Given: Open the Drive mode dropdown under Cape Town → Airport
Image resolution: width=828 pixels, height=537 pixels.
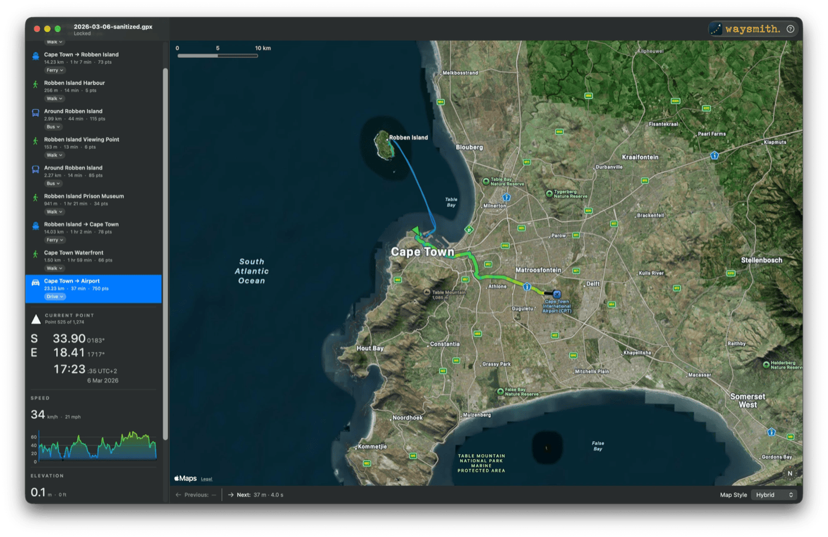Looking at the screenshot, I should (55, 297).
